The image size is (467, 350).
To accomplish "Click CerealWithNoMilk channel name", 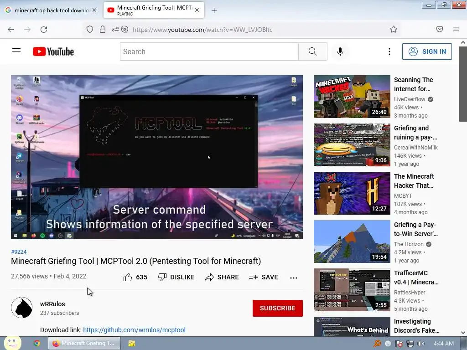I will point(416,147).
